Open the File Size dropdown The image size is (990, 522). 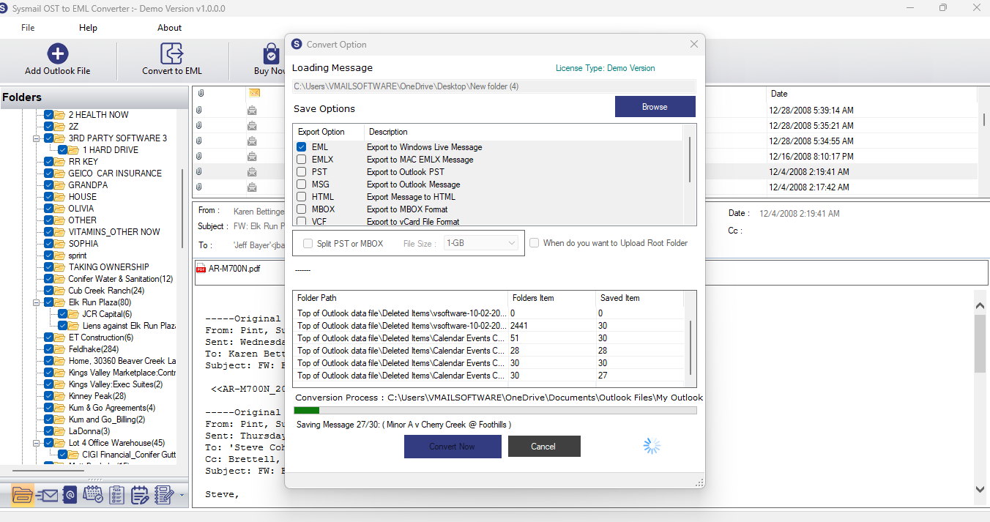tap(482, 243)
